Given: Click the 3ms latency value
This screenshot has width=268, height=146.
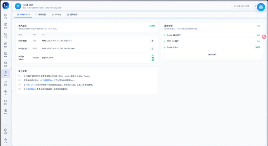Looking at the screenshot, I should 258,35.
